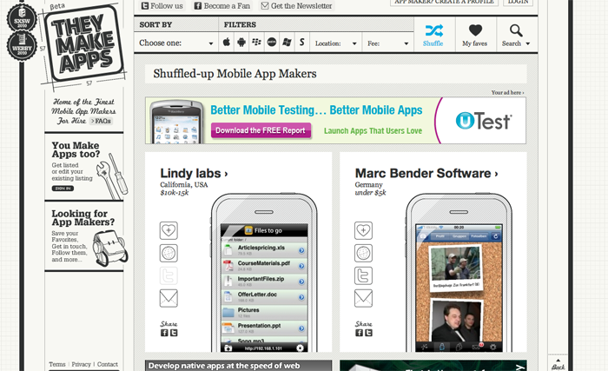
Task: Click Follow us on Twitter
Action: tap(162, 6)
